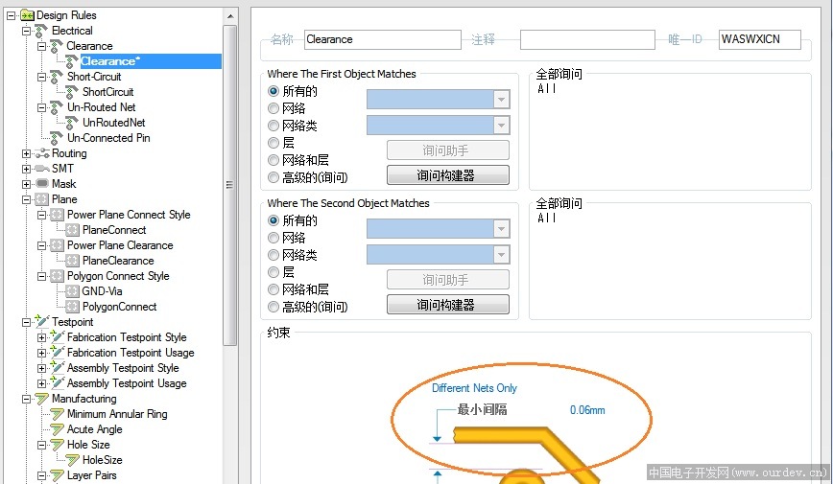
Task: Click the Manufacturing category icon
Action: click(x=42, y=399)
